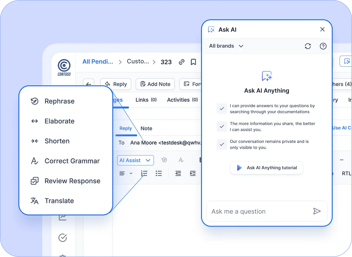The height and width of the screenshot is (257, 352).
Task: Send question using the paper plane icon
Action: pos(317,211)
